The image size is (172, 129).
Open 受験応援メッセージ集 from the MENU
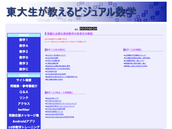[24, 116]
